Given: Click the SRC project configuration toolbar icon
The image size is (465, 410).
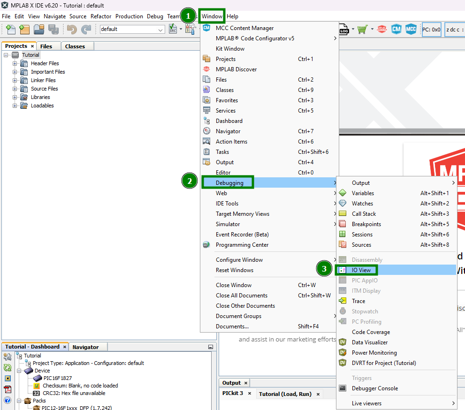Looking at the screenshot, I should 173,29.
